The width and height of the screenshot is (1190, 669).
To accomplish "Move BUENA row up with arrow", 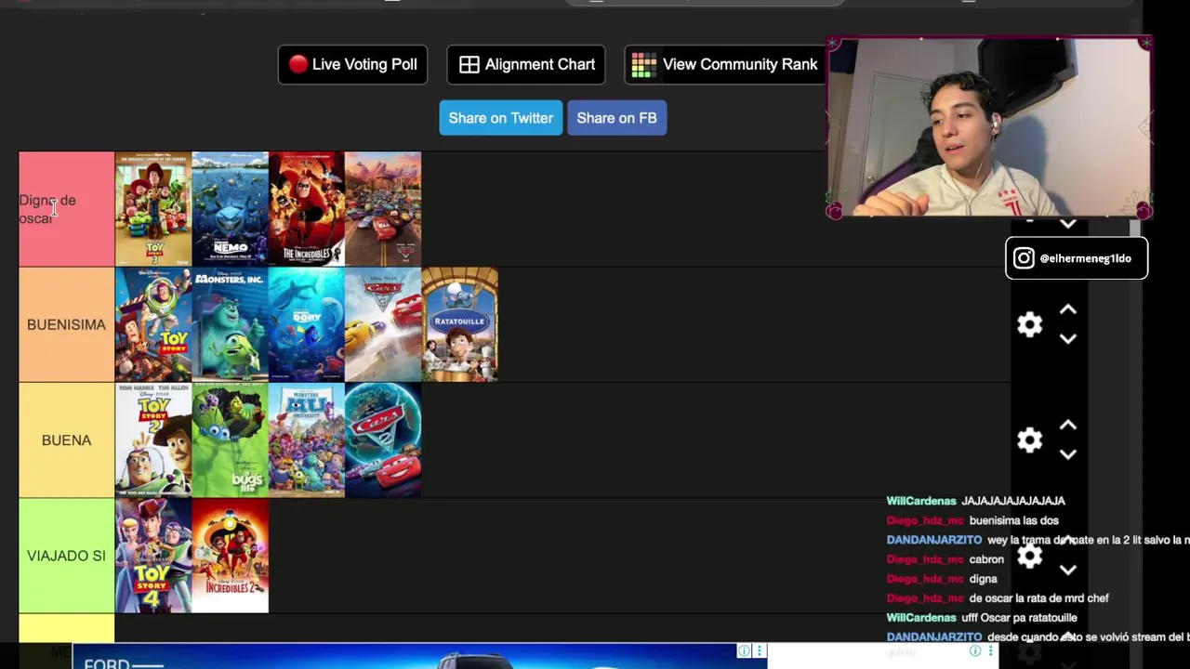I will 1068,425.
